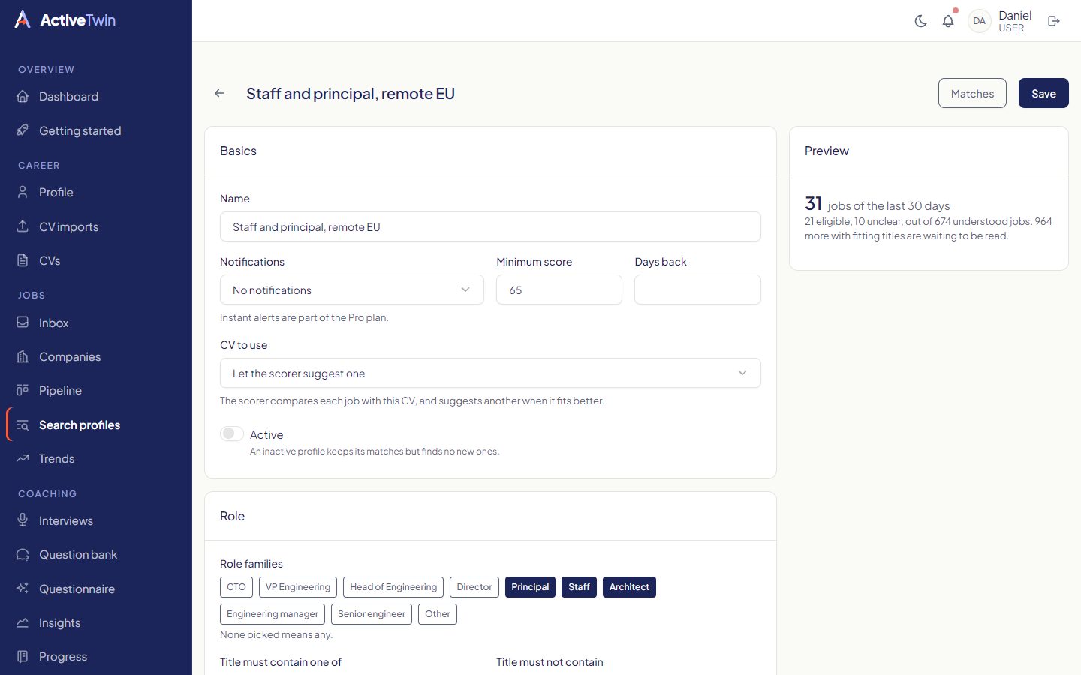Click the CV imports upload icon
The height and width of the screenshot is (675, 1081).
click(23, 226)
